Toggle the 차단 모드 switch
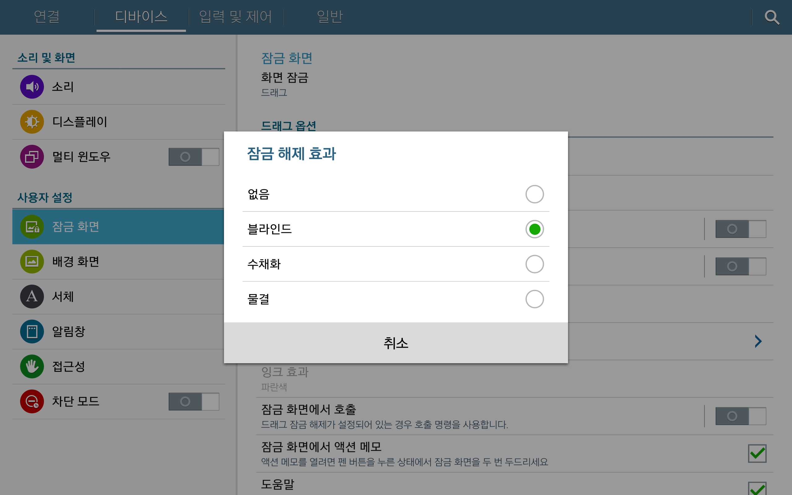This screenshot has height=495, width=792. click(x=194, y=401)
